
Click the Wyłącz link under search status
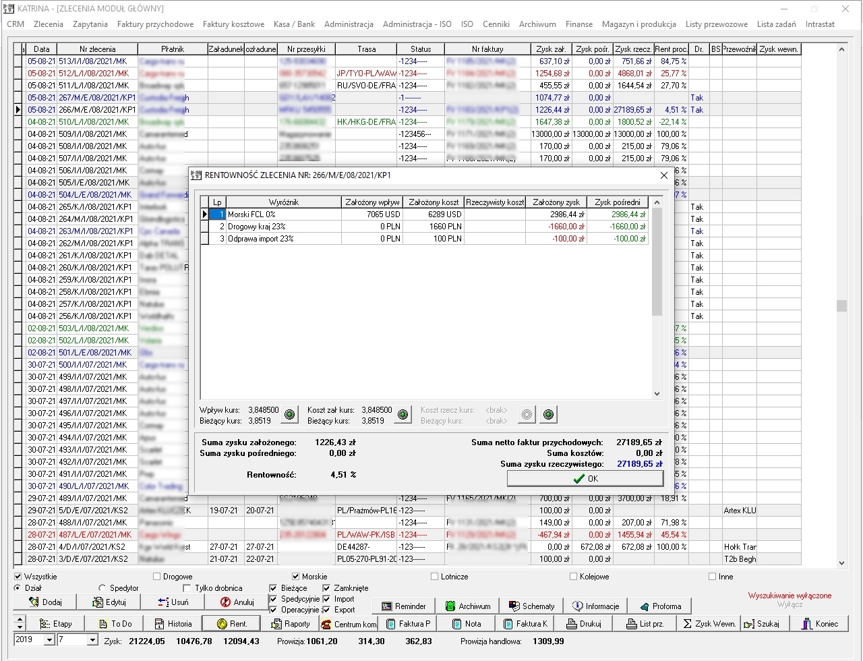click(790, 605)
